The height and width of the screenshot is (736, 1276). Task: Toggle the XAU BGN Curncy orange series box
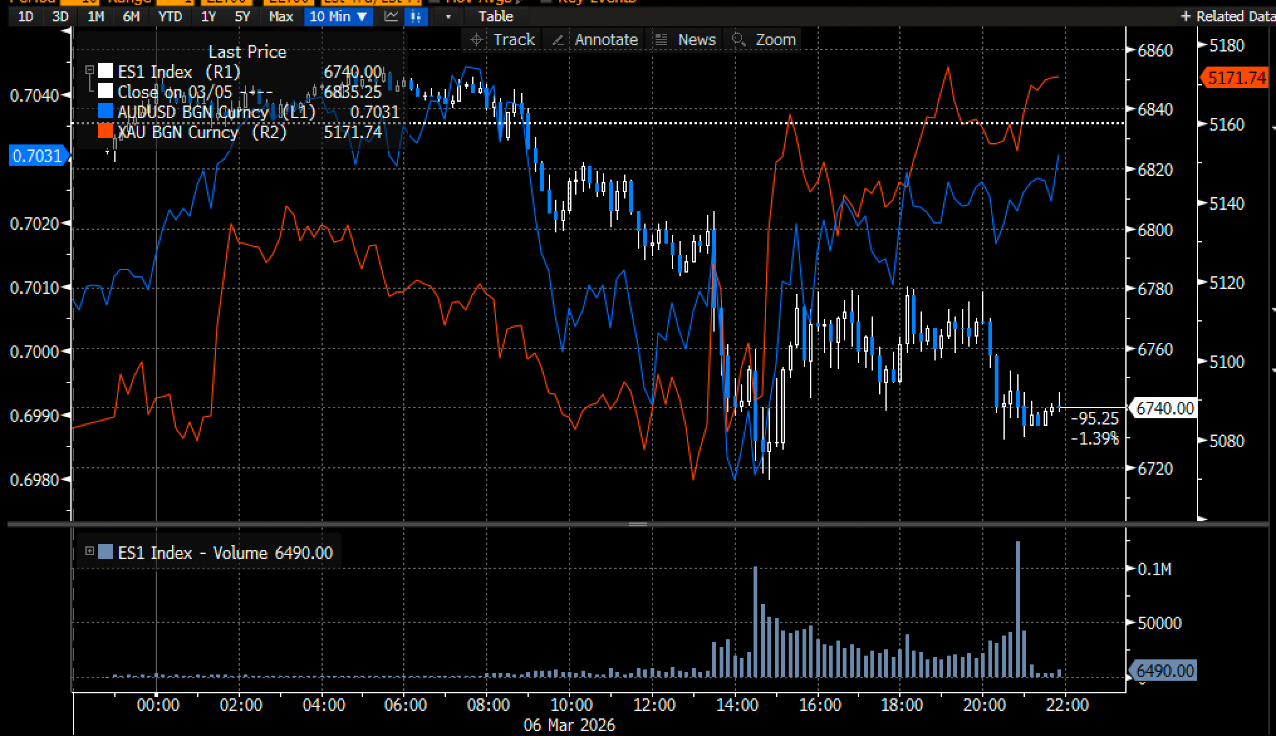tap(105, 132)
